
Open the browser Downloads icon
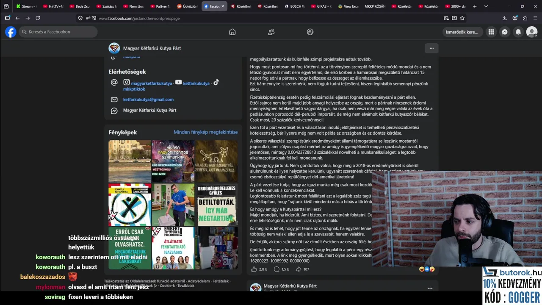505,18
